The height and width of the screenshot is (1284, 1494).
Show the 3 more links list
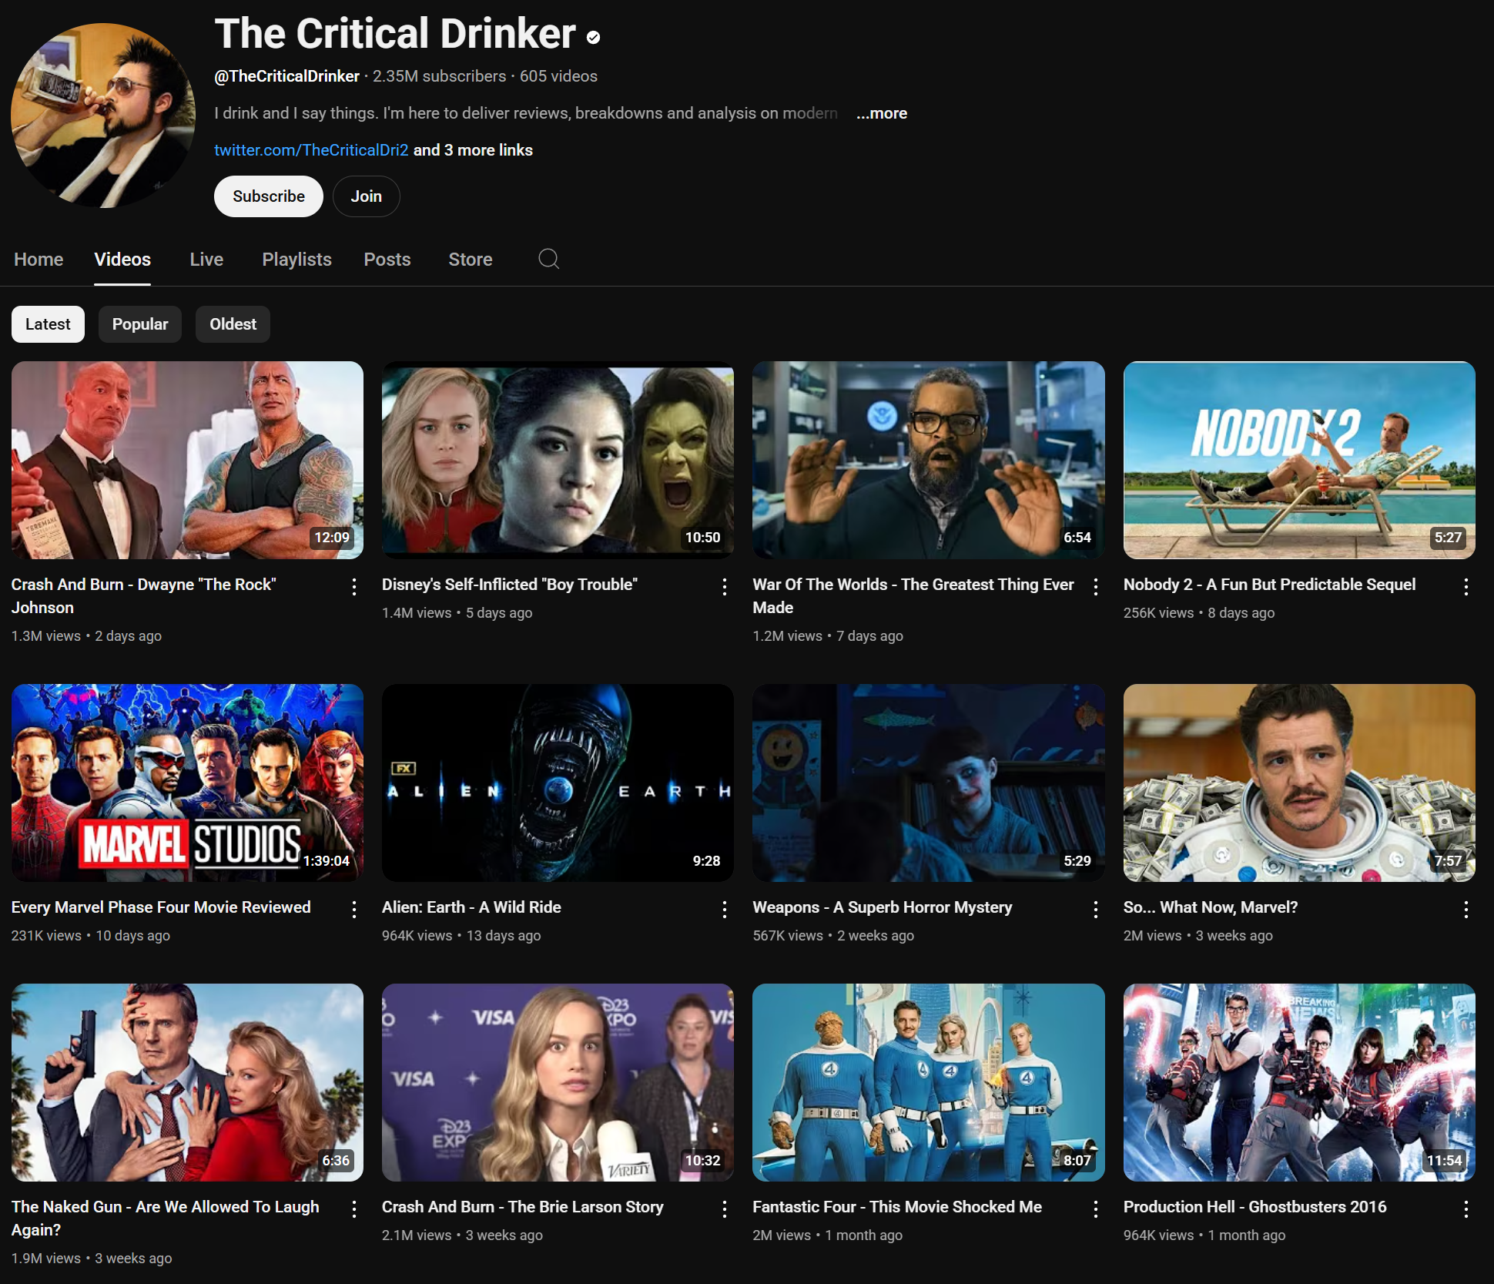(x=473, y=150)
